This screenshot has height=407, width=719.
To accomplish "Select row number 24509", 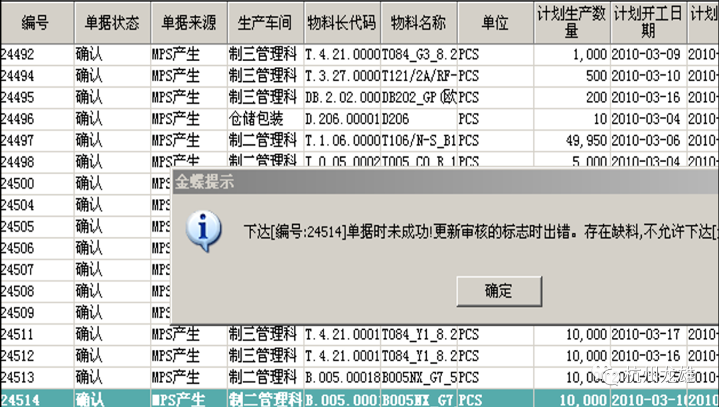I will click(x=17, y=313).
